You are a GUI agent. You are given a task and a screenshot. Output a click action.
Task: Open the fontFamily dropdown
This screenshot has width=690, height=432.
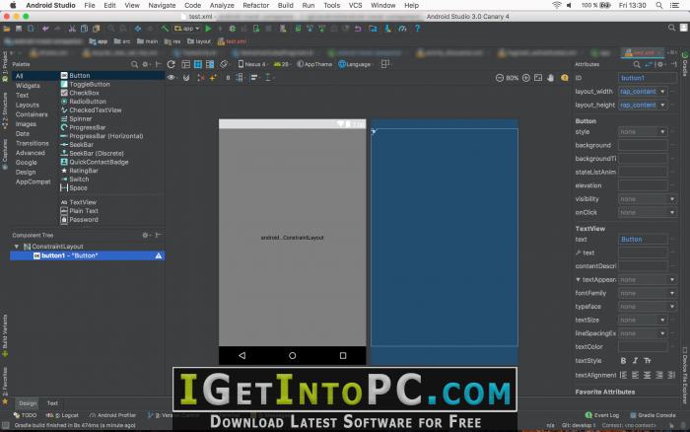pos(672,293)
